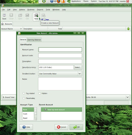Open the System panel menu

pyautogui.click(x=94, y=1)
